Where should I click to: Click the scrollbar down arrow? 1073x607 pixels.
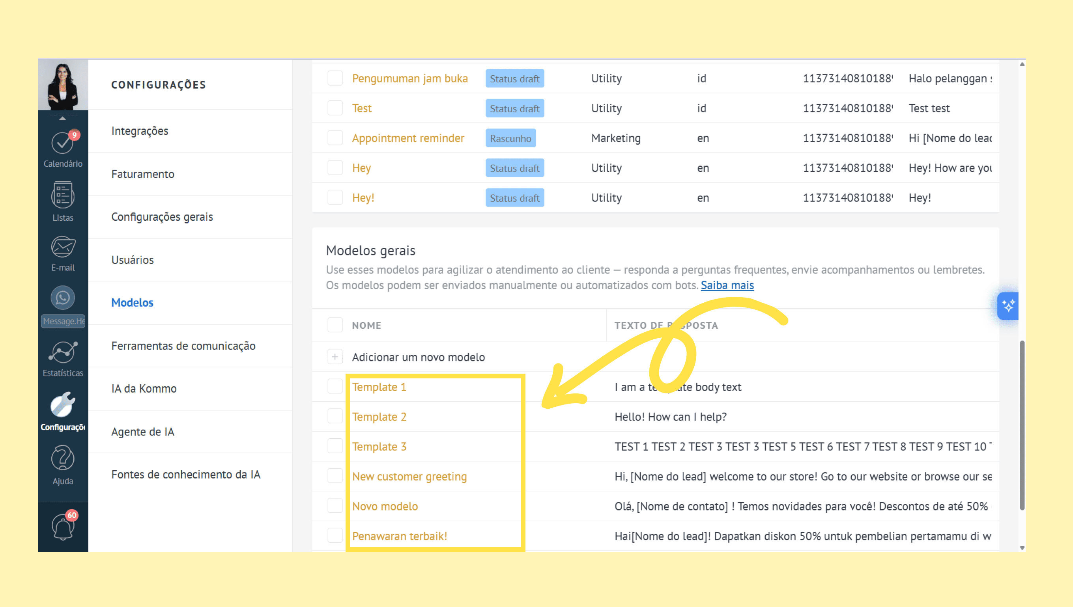[x=1022, y=548]
